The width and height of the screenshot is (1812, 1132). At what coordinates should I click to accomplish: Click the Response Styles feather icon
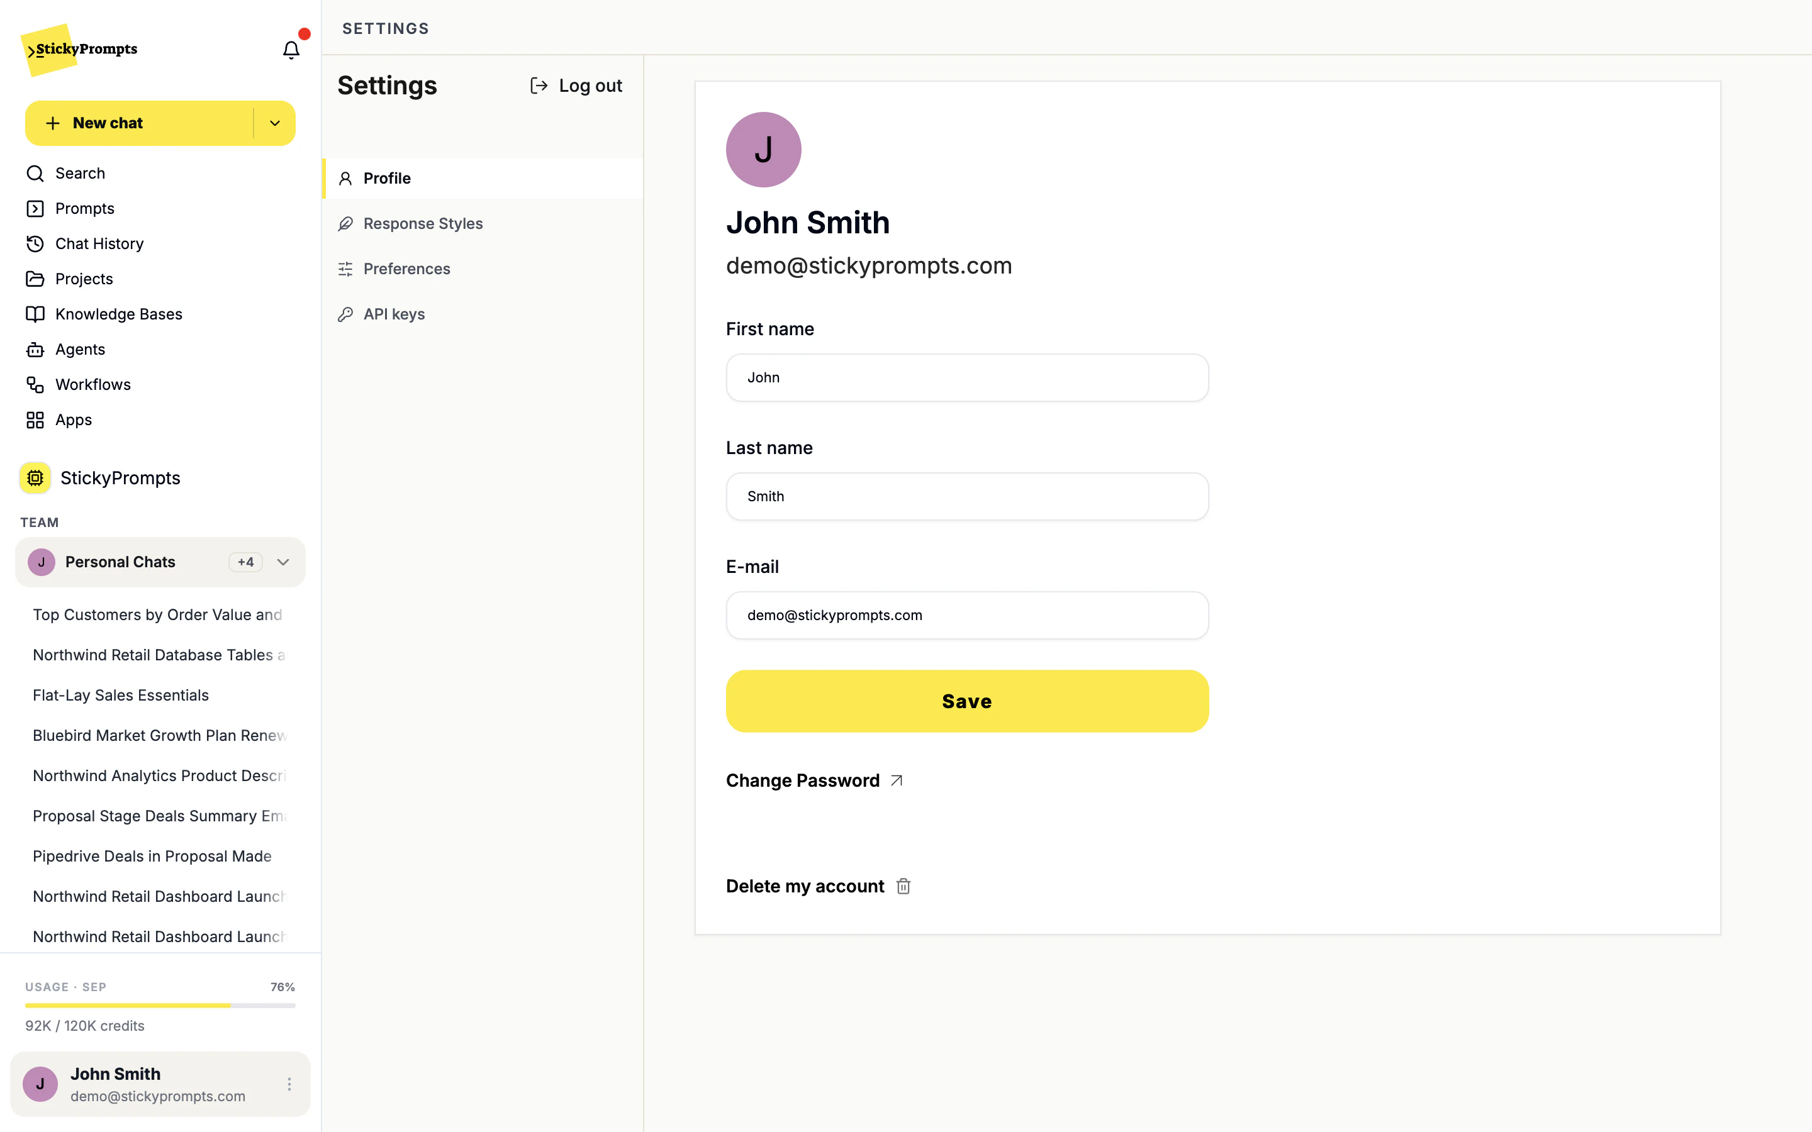345,223
